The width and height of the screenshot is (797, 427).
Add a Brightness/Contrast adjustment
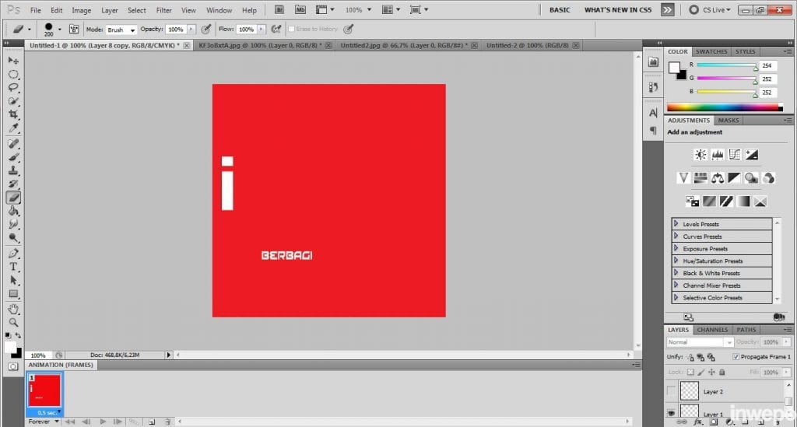pyautogui.click(x=700, y=155)
